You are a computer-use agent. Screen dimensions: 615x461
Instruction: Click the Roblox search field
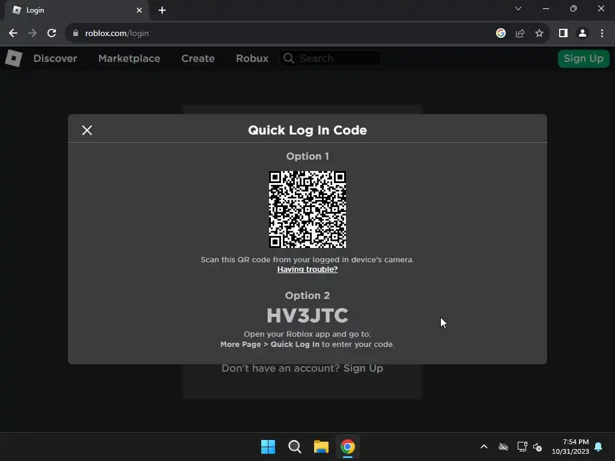pos(330,58)
